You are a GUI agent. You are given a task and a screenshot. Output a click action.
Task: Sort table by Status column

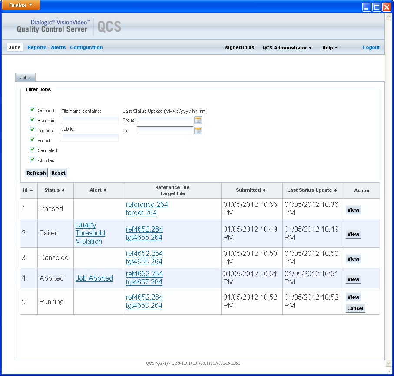click(x=54, y=190)
